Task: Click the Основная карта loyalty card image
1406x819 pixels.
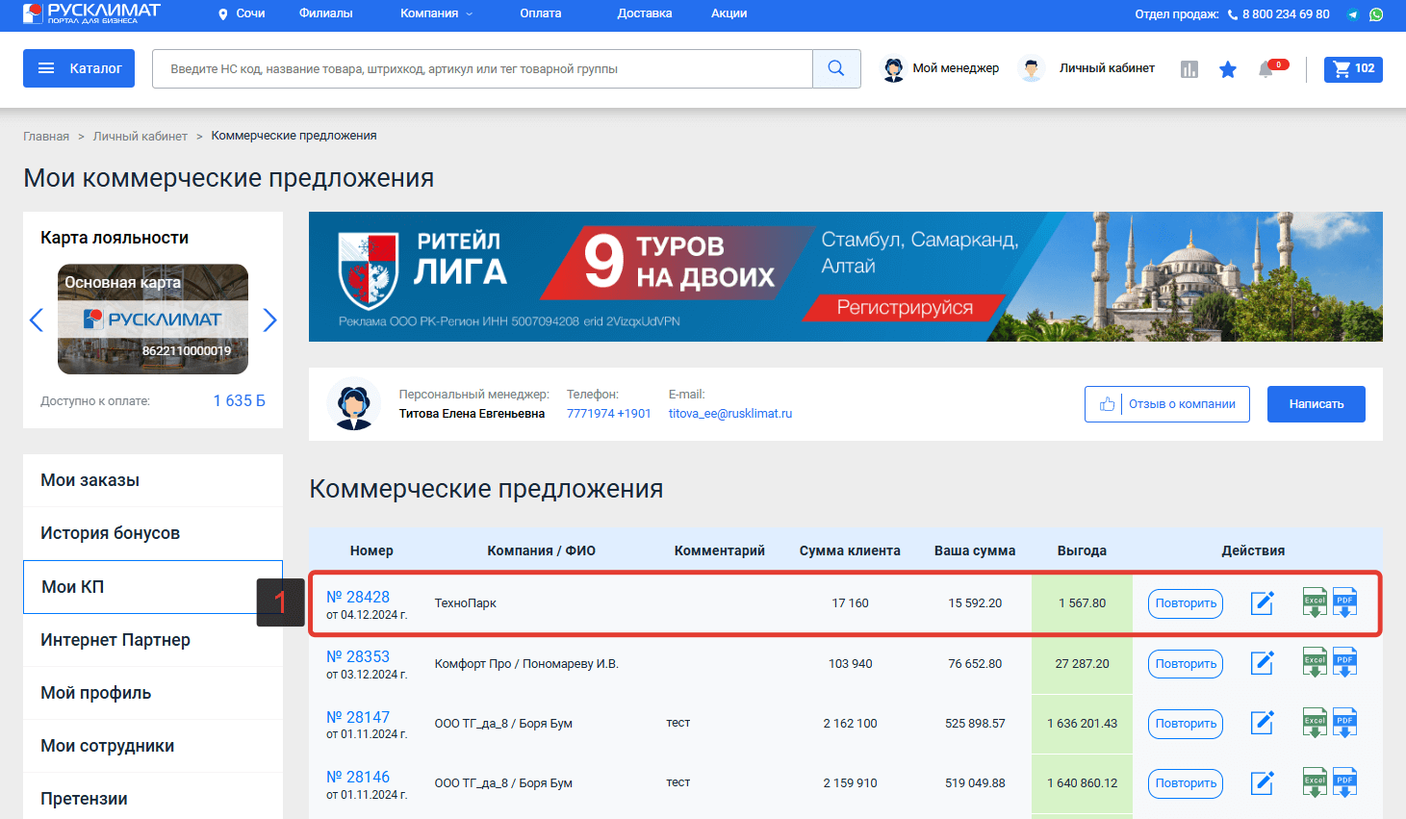Action: coord(153,319)
